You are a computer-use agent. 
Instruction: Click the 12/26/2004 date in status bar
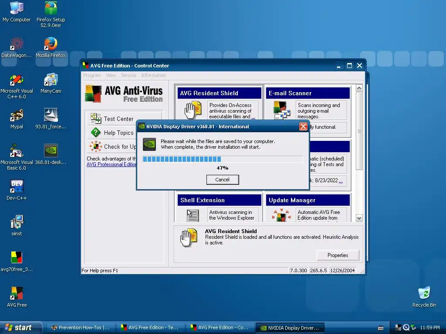coord(342,271)
